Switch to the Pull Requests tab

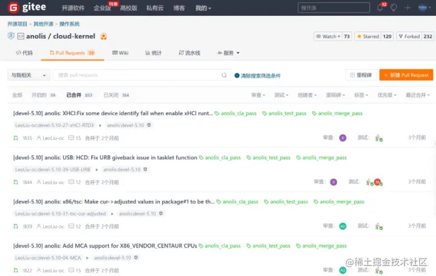click(x=72, y=53)
